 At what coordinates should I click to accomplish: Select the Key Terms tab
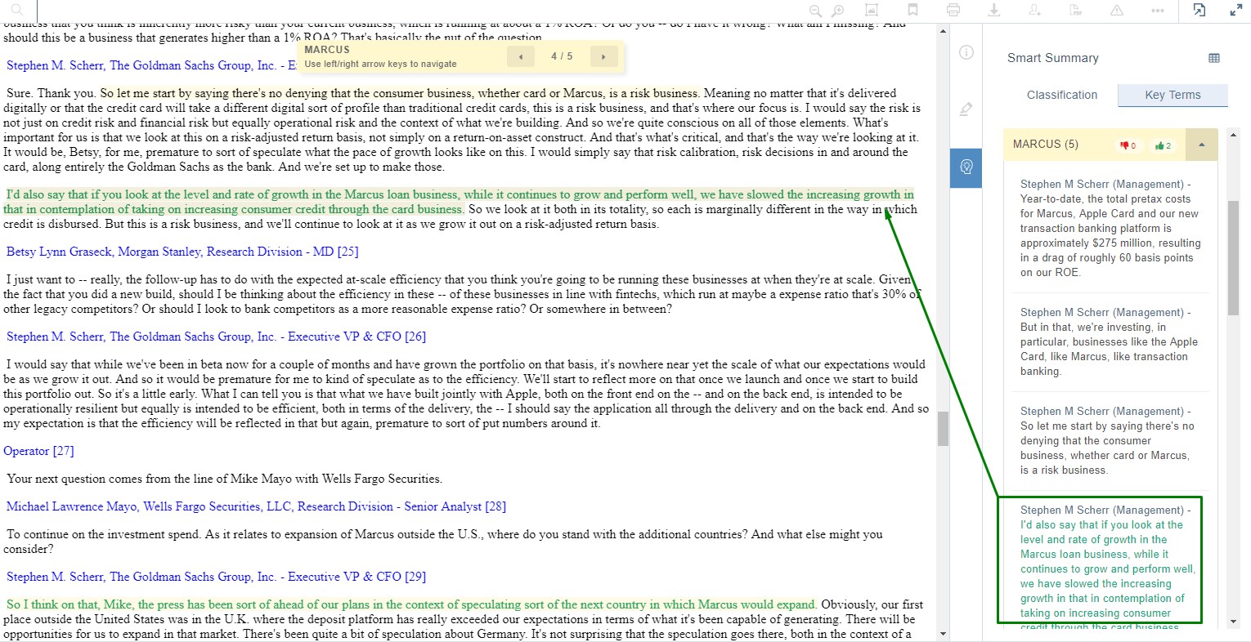[x=1173, y=95]
